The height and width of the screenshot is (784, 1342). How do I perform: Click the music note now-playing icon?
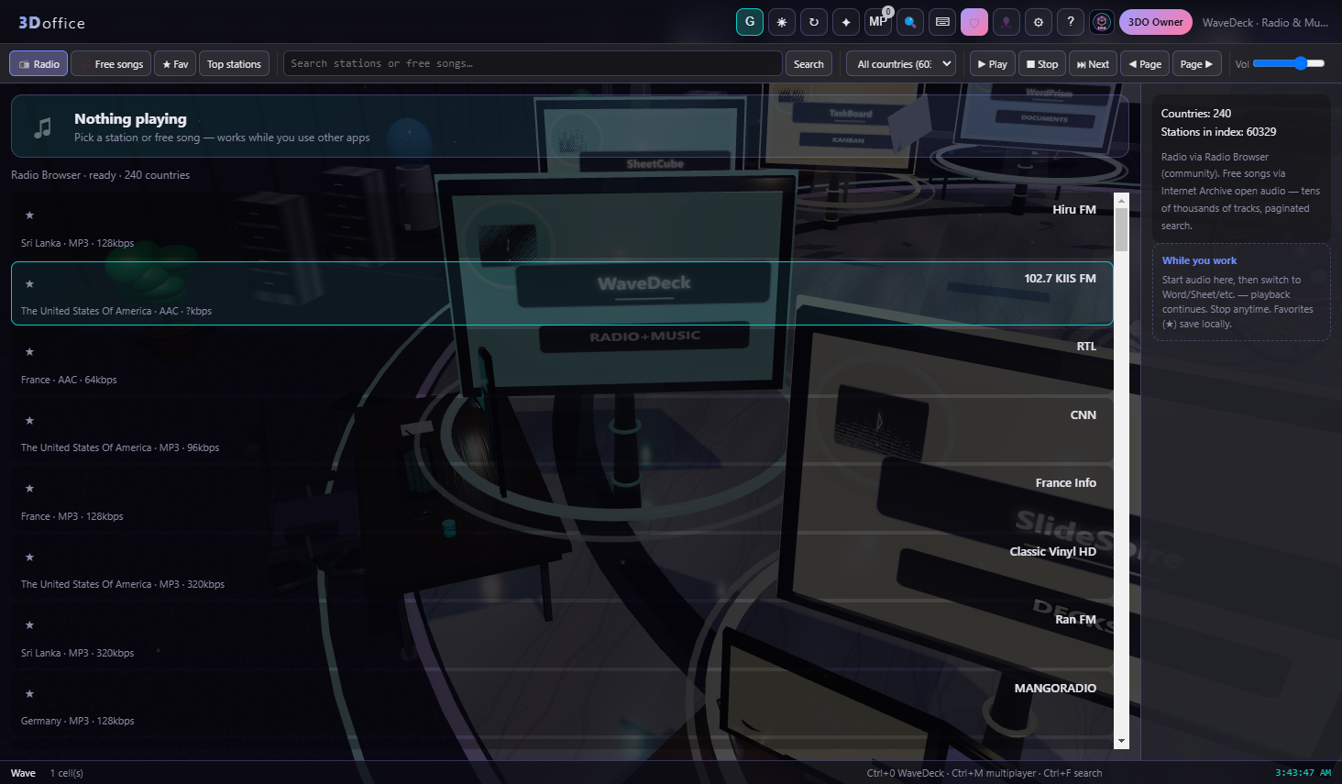click(43, 128)
